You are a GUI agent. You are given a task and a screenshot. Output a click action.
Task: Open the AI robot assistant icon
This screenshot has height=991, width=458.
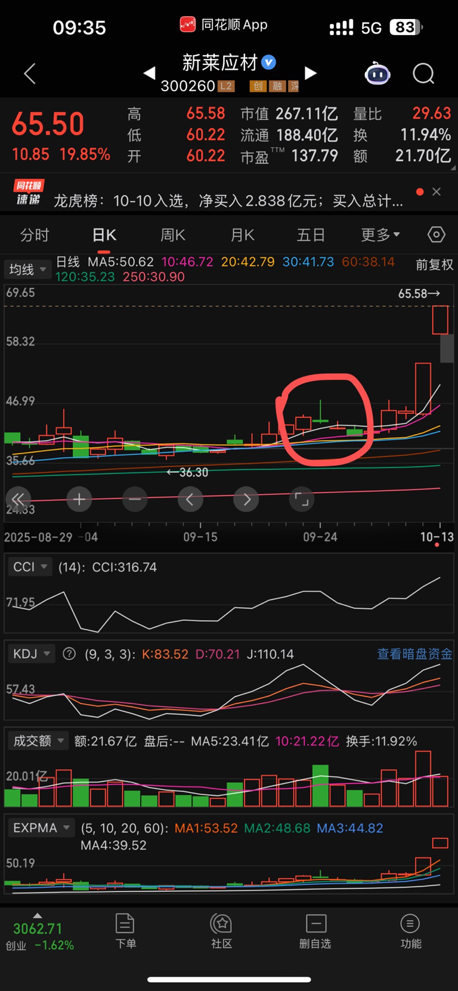tap(377, 73)
